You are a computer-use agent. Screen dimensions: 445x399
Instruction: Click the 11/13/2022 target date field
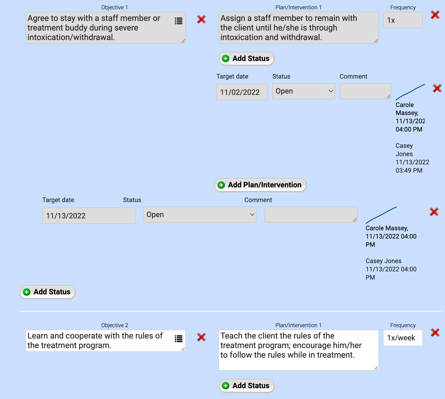click(x=88, y=216)
